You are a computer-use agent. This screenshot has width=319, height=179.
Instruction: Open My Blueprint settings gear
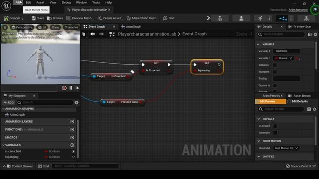coord(76,103)
